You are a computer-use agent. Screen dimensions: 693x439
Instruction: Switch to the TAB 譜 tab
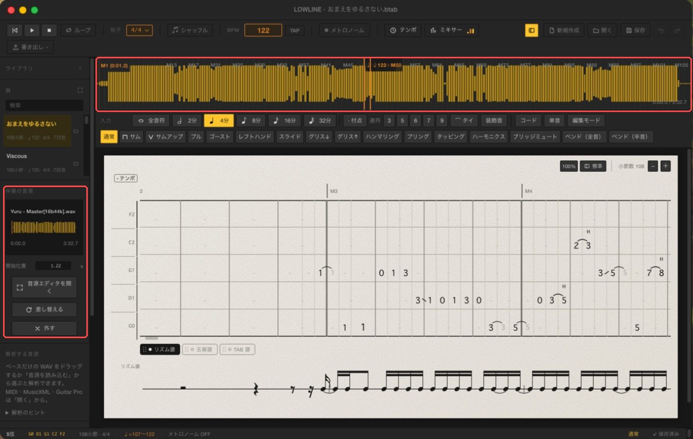tap(238, 349)
